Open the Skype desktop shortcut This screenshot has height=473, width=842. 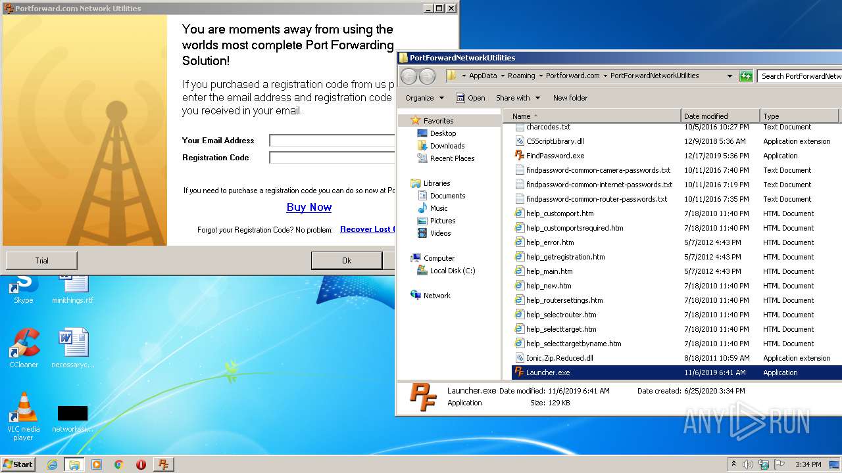(24, 289)
